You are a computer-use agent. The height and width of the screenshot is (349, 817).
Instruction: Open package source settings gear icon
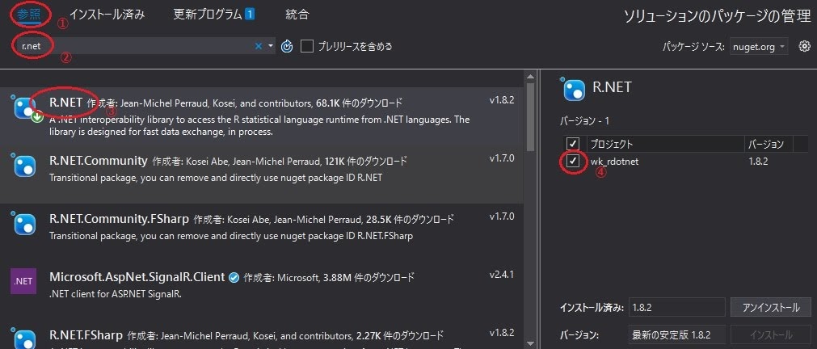pyautogui.click(x=805, y=46)
